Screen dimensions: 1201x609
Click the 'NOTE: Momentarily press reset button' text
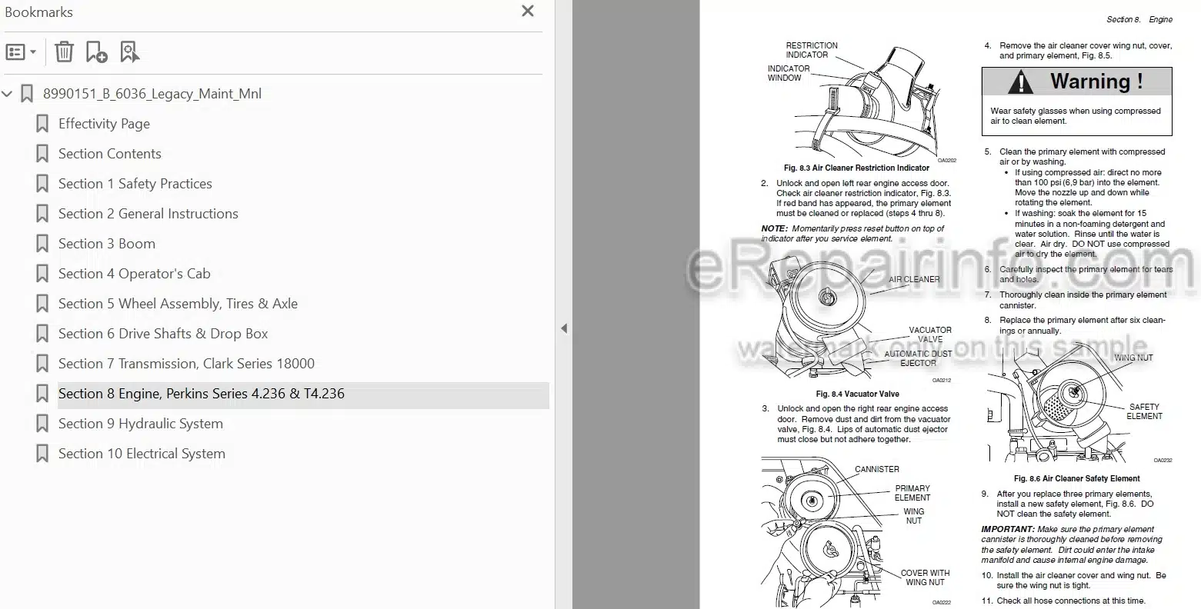pos(852,234)
